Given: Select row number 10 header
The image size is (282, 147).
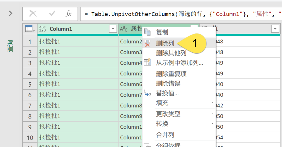Looking at the screenshot, I should 30,137.
